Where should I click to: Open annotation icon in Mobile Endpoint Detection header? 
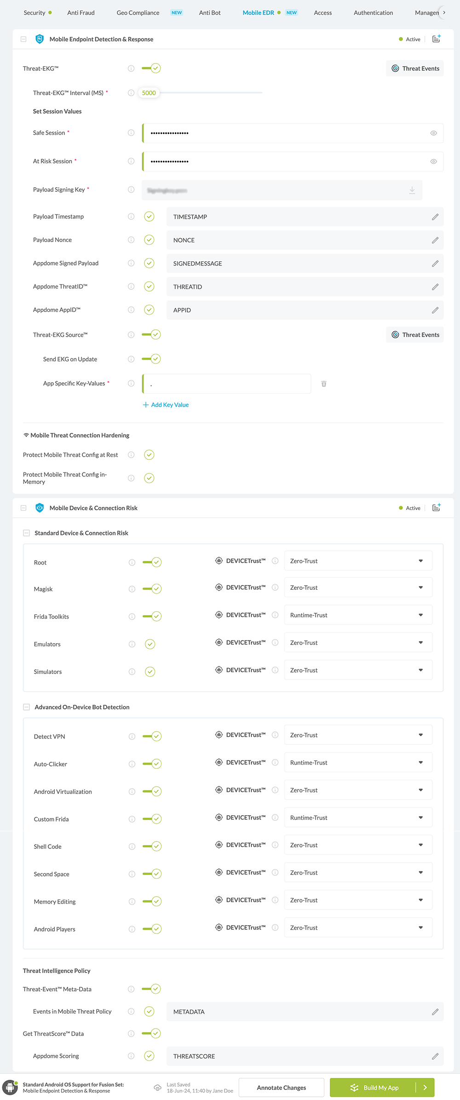click(436, 39)
